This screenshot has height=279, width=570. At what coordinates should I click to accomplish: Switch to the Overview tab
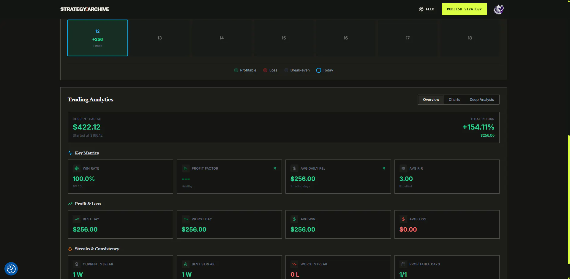[x=431, y=100]
